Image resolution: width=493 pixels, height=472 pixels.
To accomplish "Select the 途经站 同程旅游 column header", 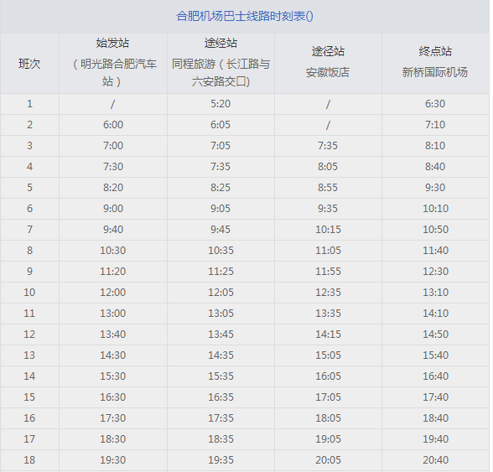I will click(221, 63).
